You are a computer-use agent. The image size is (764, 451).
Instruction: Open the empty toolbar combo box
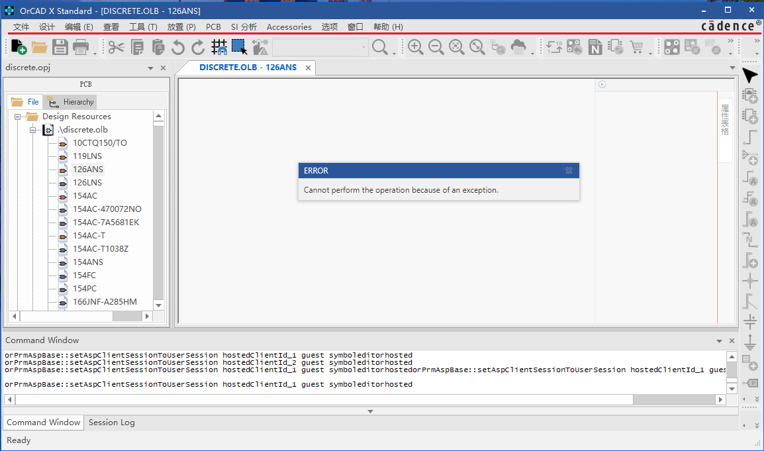click(320, 47)
